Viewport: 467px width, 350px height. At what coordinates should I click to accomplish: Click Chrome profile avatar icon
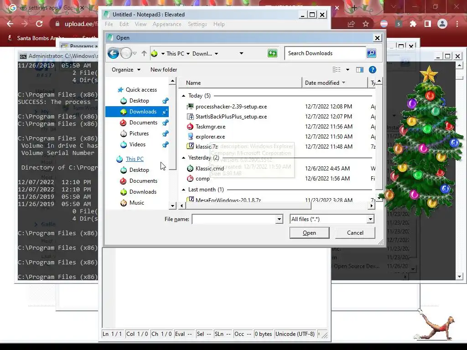442,24
